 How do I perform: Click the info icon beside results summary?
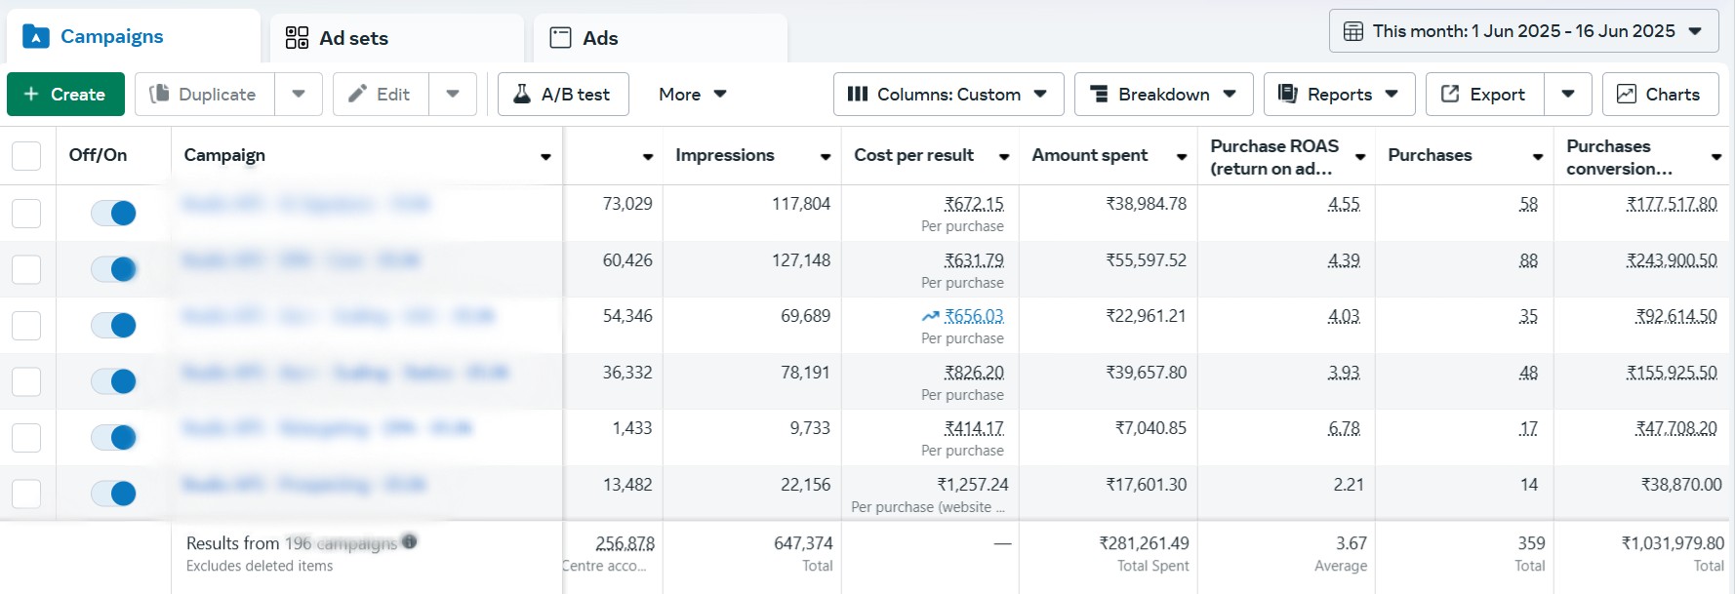[x=410, y=541]
